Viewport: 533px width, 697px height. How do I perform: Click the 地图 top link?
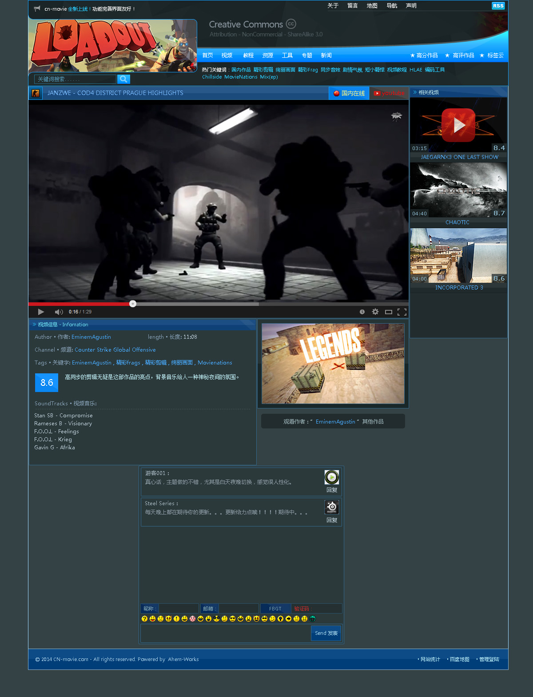(372, 6)
